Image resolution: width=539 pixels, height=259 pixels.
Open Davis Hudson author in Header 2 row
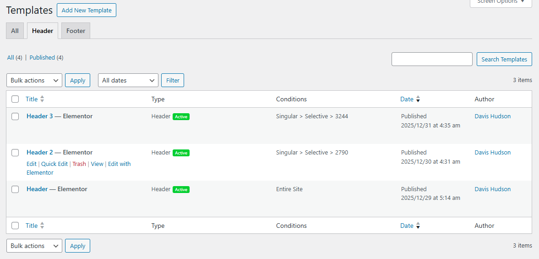[x=493, y=152]
